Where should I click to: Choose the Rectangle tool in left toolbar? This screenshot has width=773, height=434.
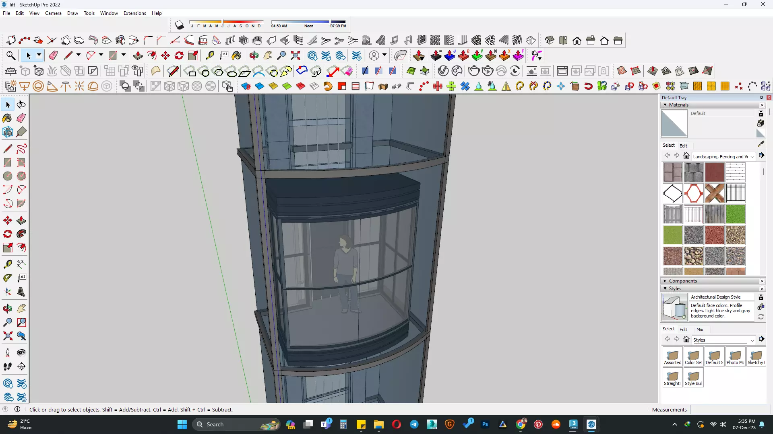tap(8, 162)
